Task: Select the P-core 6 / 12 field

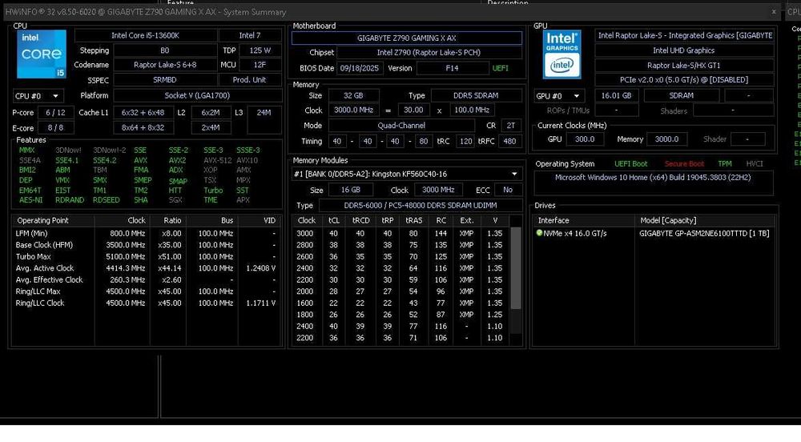Action: [x=56, y=112]
